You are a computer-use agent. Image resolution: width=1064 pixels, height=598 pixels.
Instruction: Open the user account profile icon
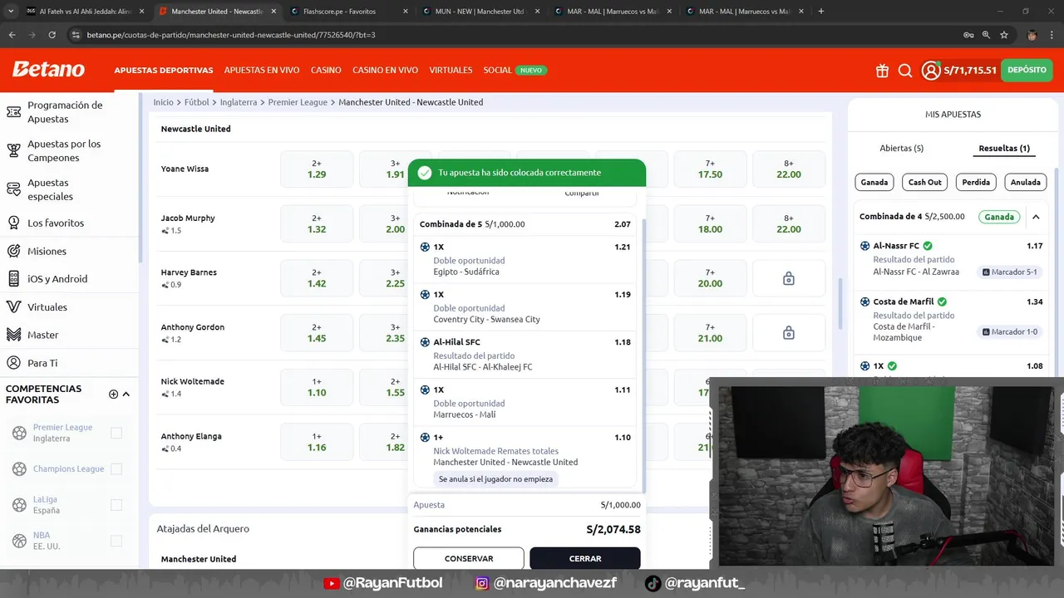tap(930, 71)
